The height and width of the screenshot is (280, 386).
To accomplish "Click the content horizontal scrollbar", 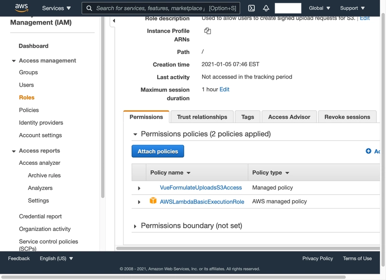I will (248, 248).
